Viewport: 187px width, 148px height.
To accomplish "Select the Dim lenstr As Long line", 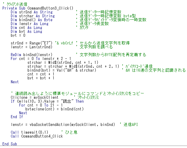I will pyautogui.click(x=30, y=24).
